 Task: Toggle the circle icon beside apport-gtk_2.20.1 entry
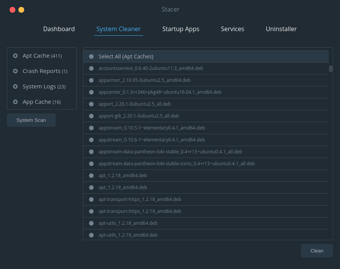click(91, 116)
